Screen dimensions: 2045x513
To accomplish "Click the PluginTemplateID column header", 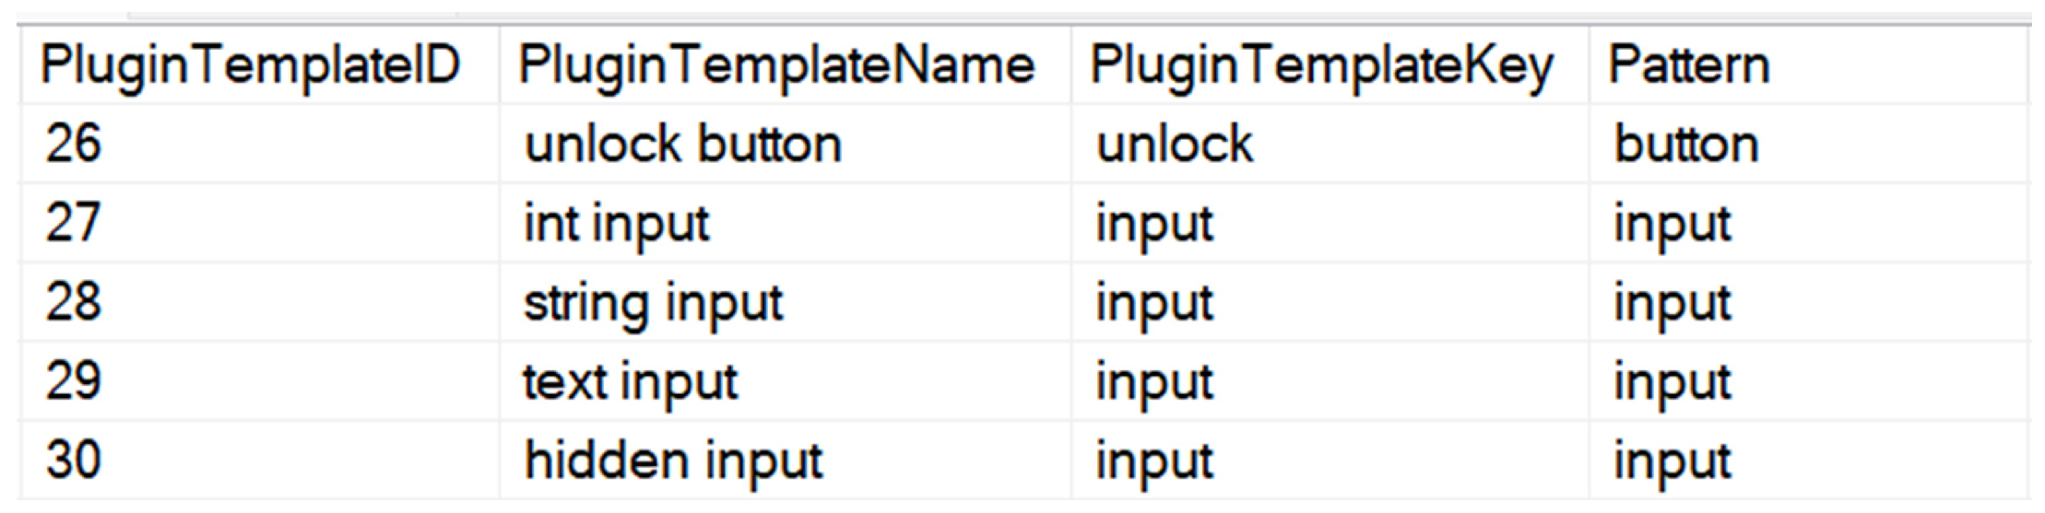I will point(251,66).
